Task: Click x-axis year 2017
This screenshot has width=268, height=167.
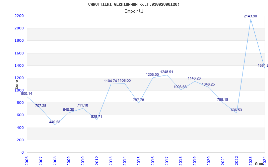Action: pos(167,161)
